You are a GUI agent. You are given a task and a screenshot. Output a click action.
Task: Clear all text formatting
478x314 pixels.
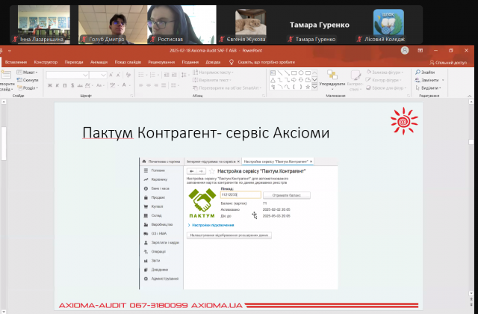128,75
